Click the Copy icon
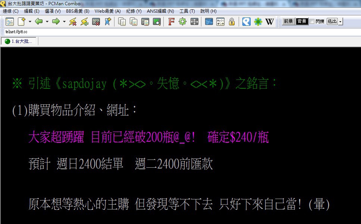 [122, 22]
